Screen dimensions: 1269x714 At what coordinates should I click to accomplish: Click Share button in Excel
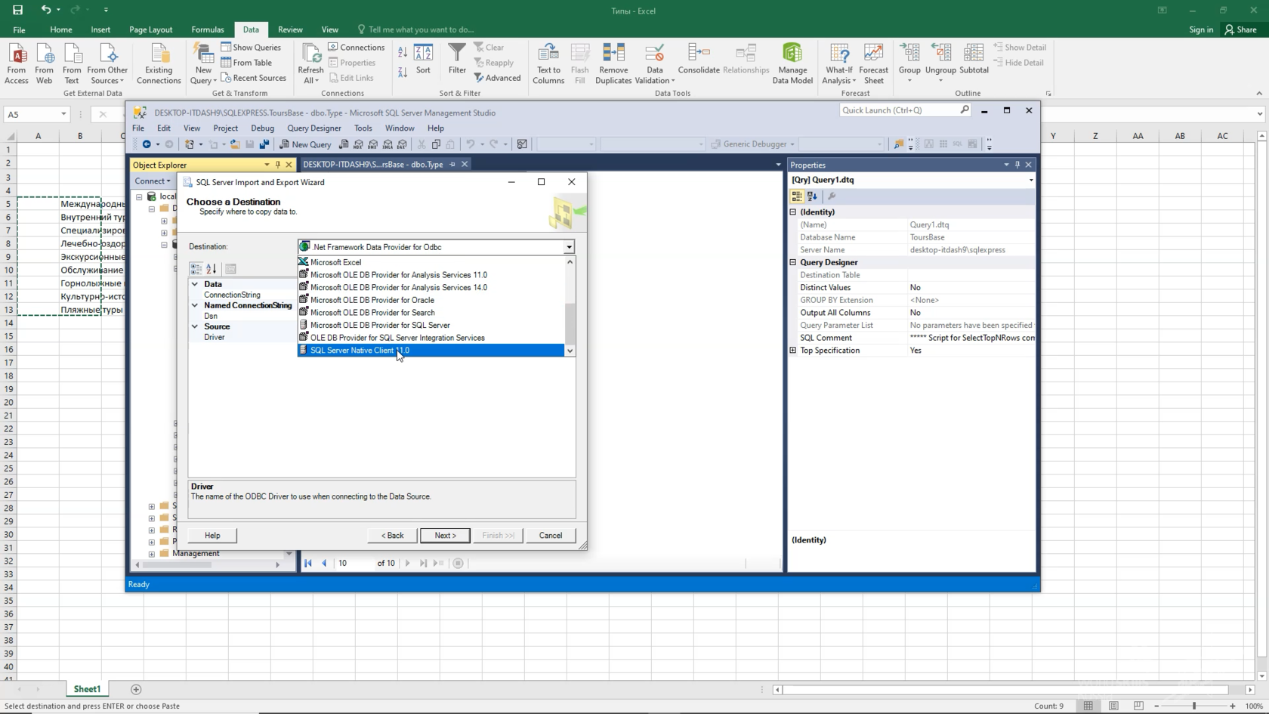1241,29
